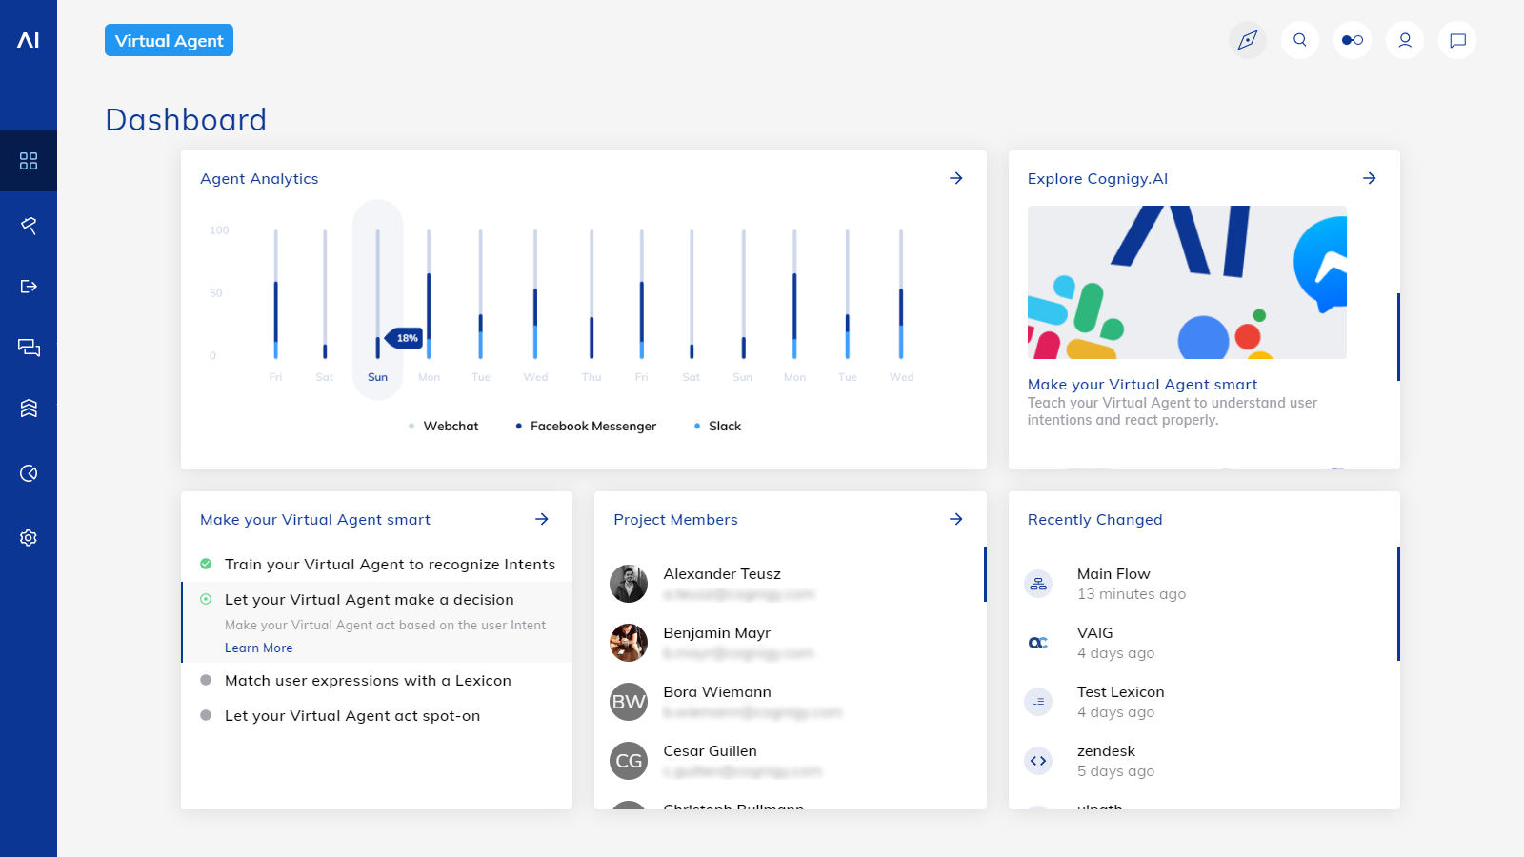This screenshot has width=1524, height=857.
Task: Select Train your Virtual Agent to recognize Intents
Action: click(389, 565)
